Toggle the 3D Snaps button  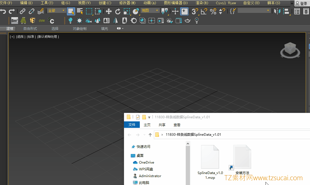click(195, 11)
